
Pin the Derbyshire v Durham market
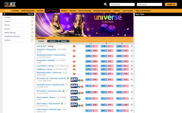[x=132, y=62]
